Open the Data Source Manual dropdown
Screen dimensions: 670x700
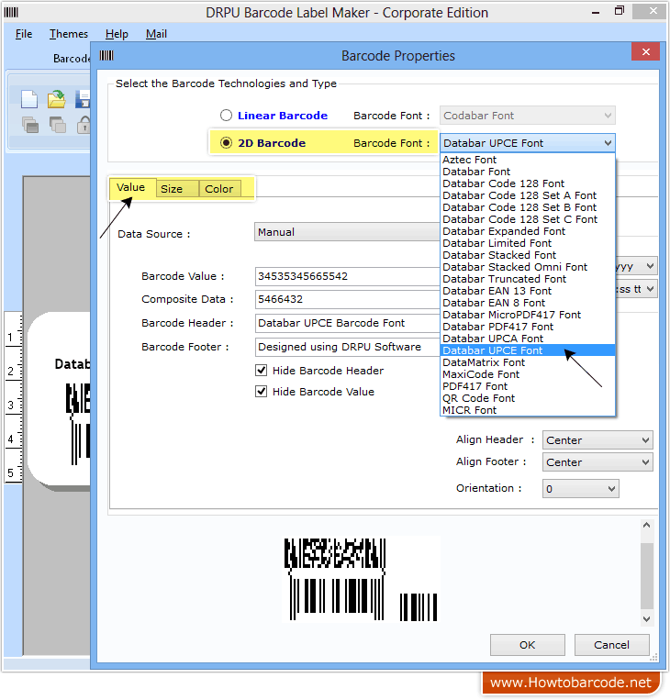click(x=347, y=232)
